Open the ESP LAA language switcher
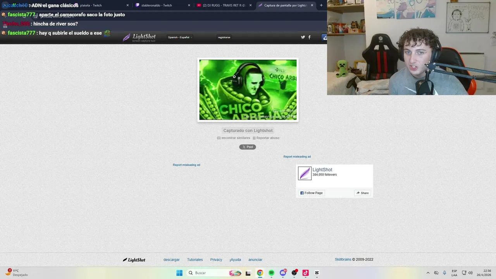The image size is (496, 279). pos(454,273)
